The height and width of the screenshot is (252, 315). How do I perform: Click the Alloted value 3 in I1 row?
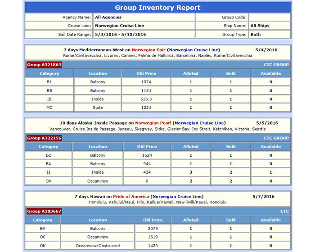[191, 172]
